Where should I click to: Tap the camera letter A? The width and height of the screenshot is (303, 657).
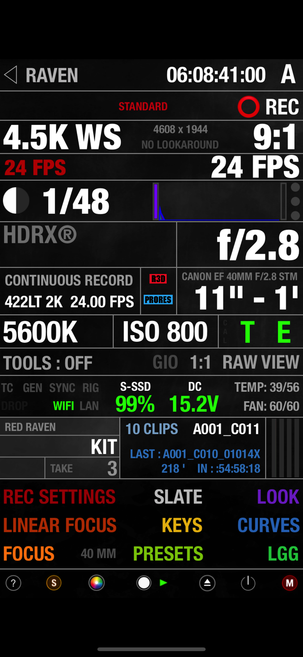click(x=288, y=74)
